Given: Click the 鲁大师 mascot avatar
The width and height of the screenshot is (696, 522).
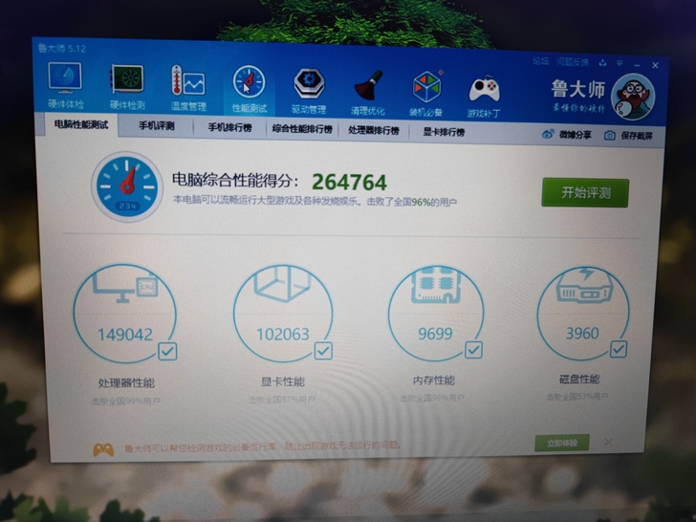Looking at the screenshot, I should (633, 97).
